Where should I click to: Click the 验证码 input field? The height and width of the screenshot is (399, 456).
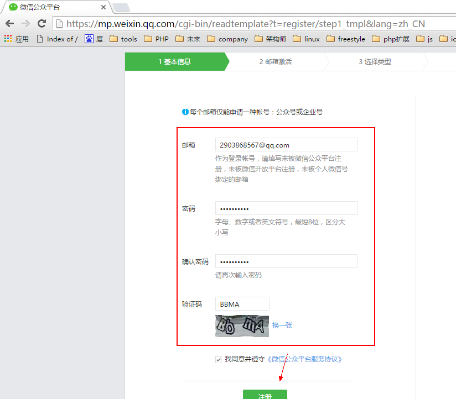pos(242,304)
